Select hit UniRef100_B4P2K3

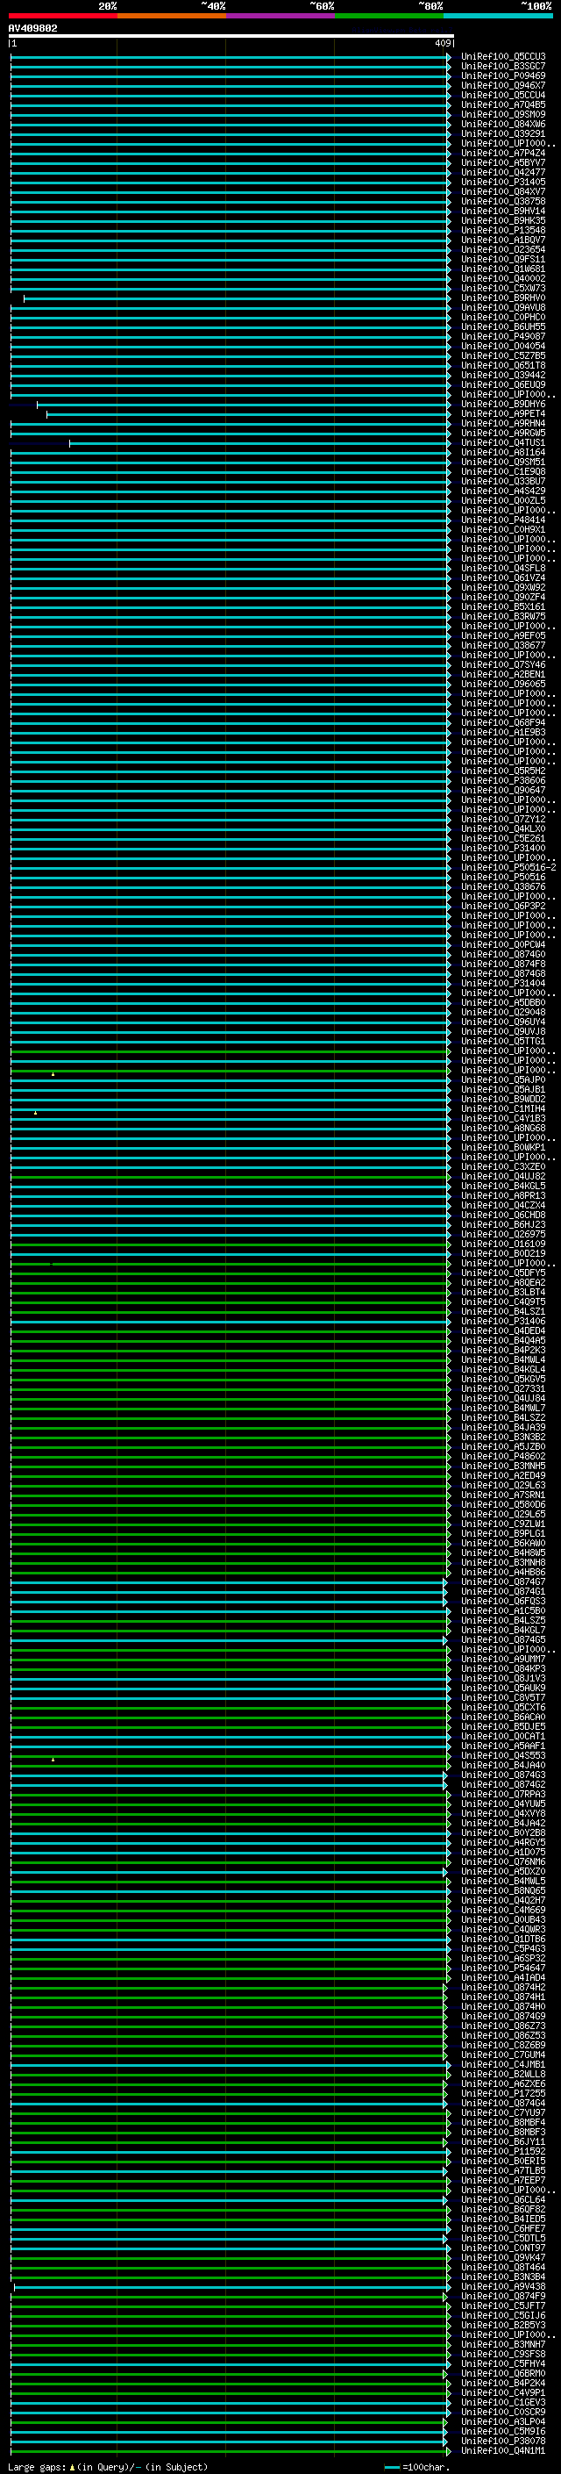[x=502, y=1351]
